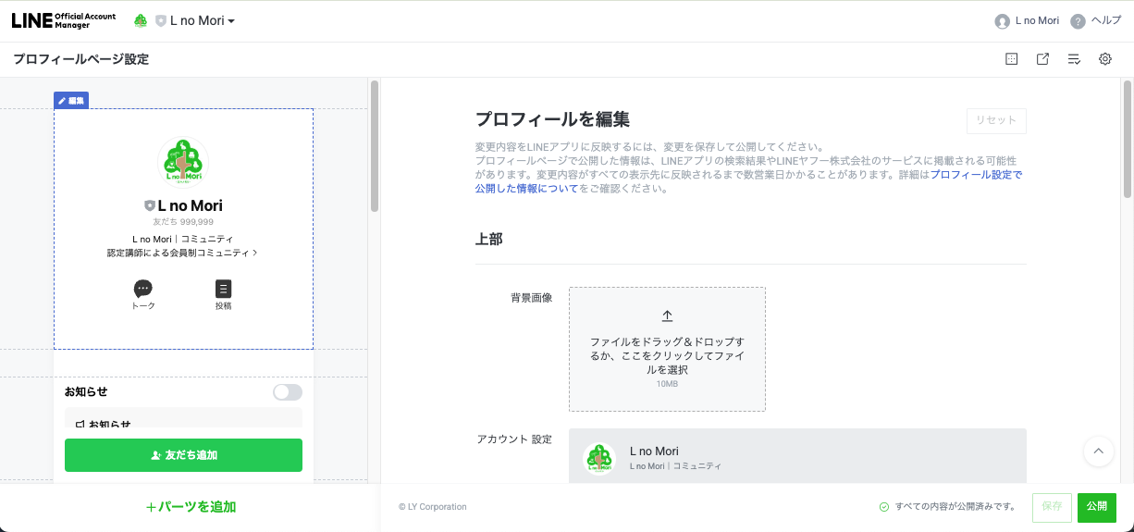1134x532 pixels.
Task: Click +パーツを追加 to add a part
Action: tap(191, 507)
